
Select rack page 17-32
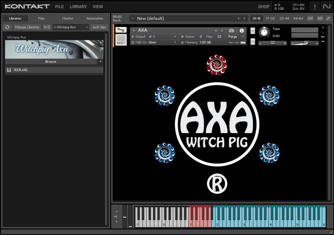(270, 19)
